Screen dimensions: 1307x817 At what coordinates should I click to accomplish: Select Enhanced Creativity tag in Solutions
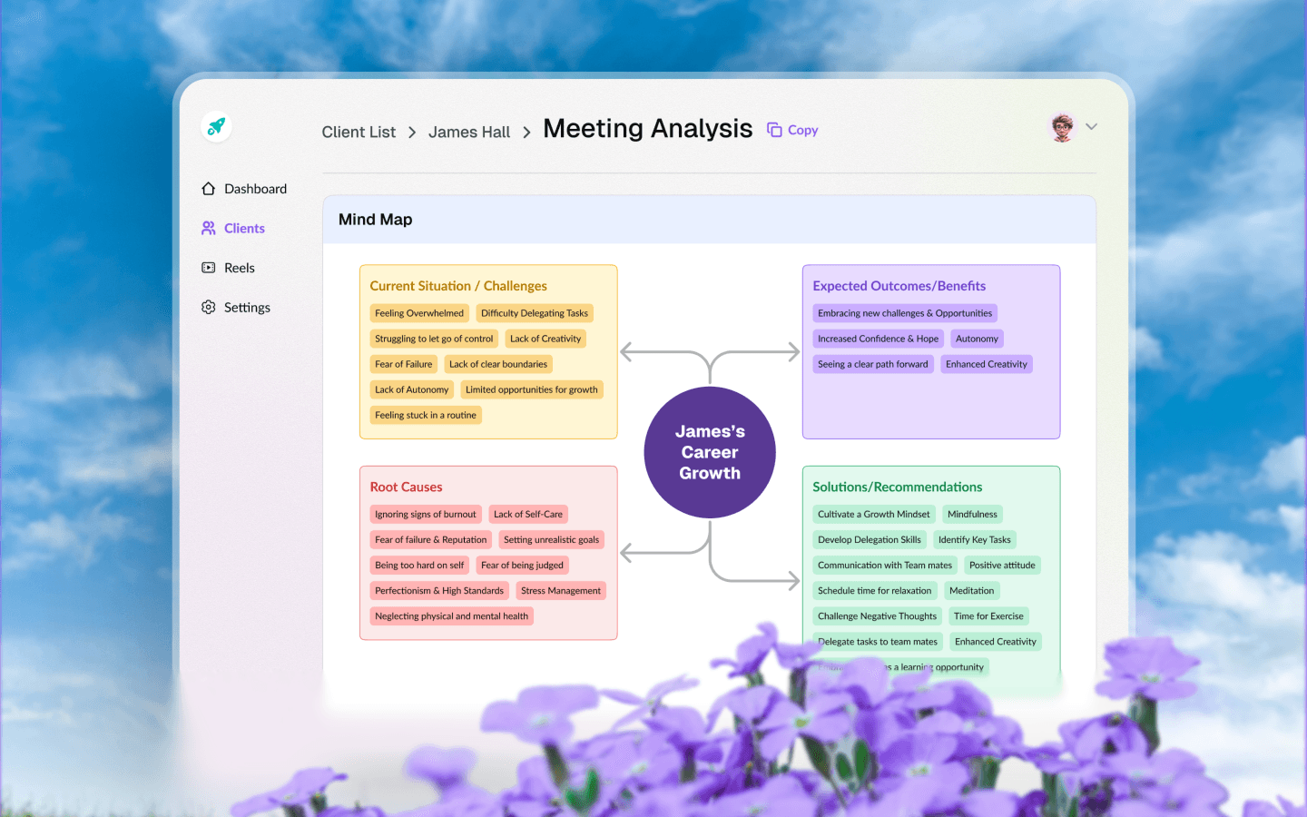[x=996, y=642]
